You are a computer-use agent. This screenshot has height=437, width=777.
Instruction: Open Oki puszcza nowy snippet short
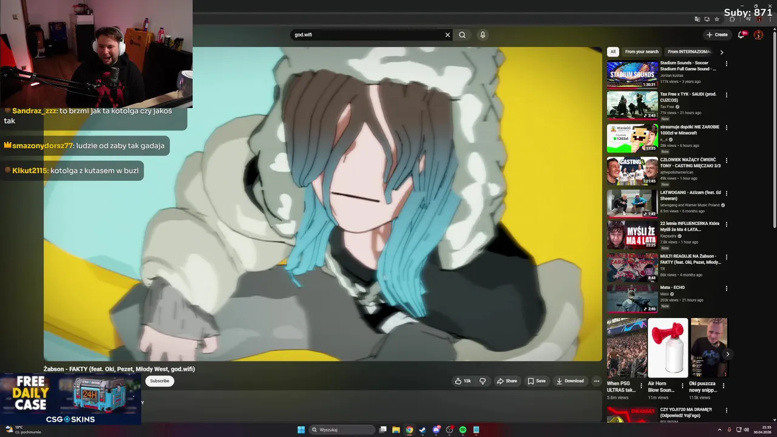coord(708,348)
